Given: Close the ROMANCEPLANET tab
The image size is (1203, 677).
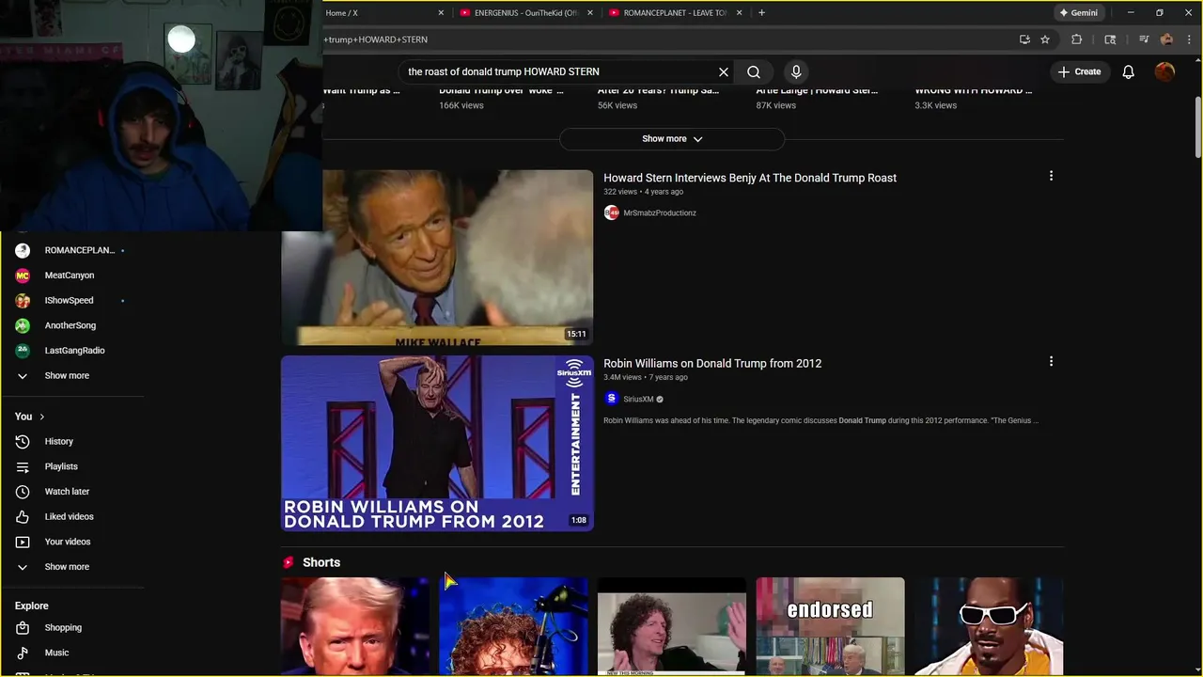Looking at the screenshot, I should [740, 13].
